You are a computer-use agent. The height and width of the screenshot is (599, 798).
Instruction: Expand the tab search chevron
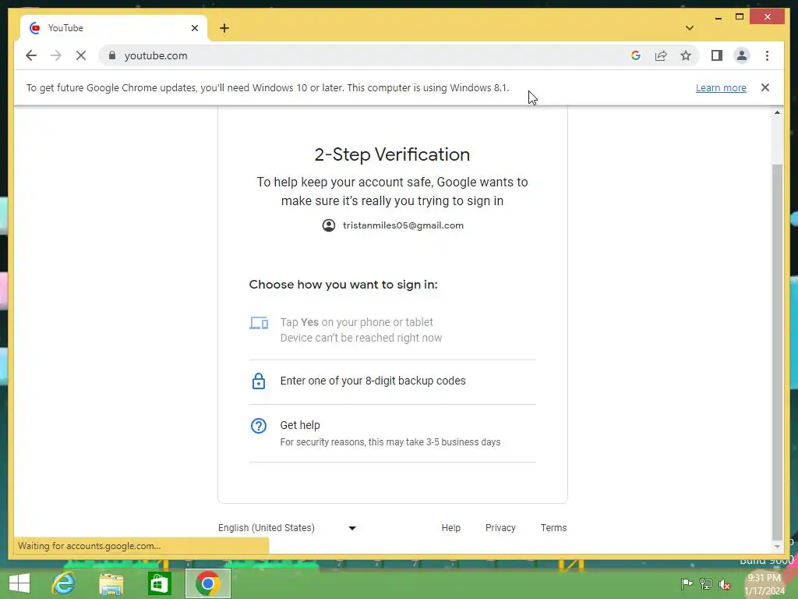[689, 28]
